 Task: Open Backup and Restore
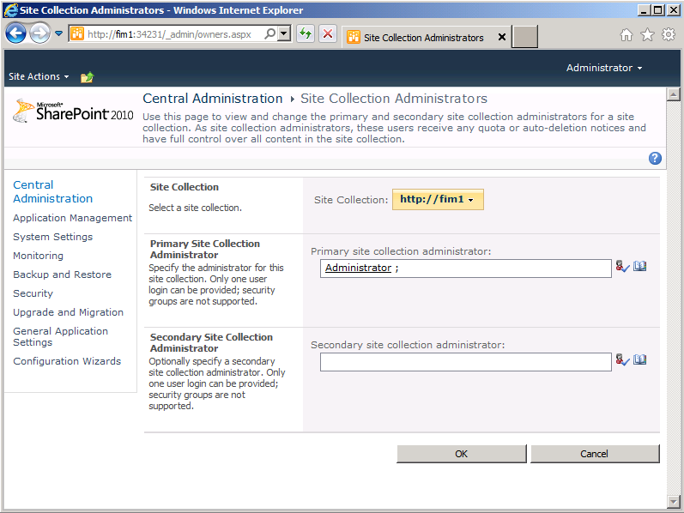(x=62, y=275)
